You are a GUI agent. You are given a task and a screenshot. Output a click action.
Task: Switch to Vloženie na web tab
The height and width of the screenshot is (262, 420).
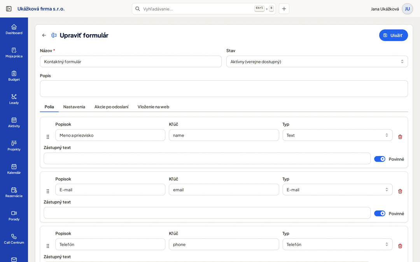(153, 107)
